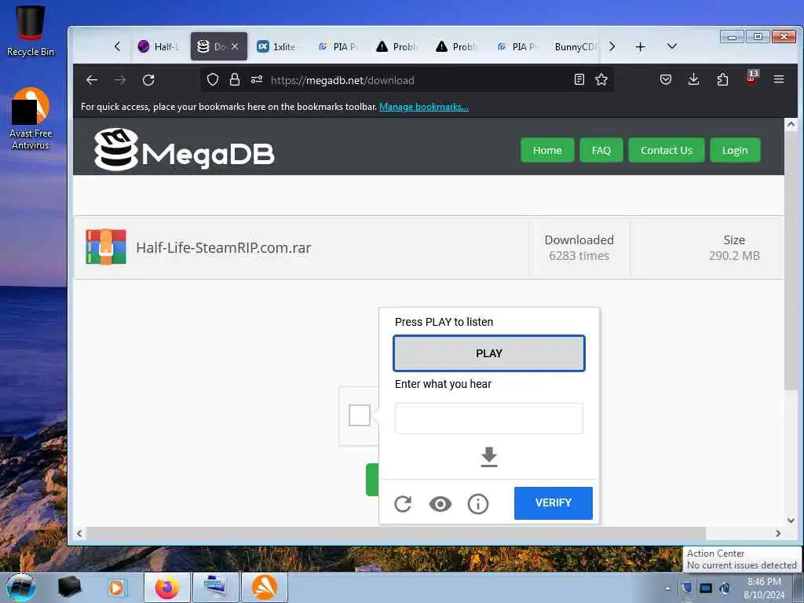Image resolution: width=804 pixels, height=603 pixels.
Task: Open the Avast orange taskbar icon
Action: tap(264, 587)
